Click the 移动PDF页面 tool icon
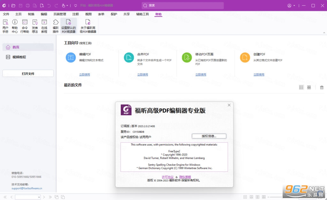The width and height of the screenshot is (327, 200). point(187,58)
